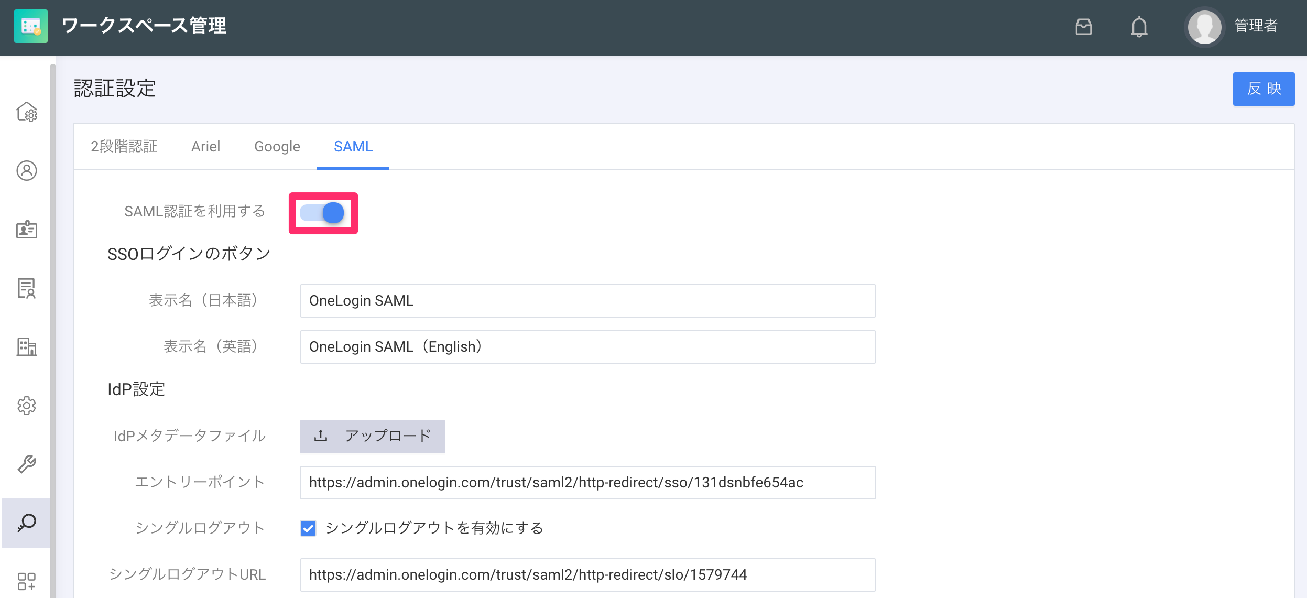This screenshot has width=1307, height=598.
Task: Focus the シングルログアウトURL field
Action: 587,575
